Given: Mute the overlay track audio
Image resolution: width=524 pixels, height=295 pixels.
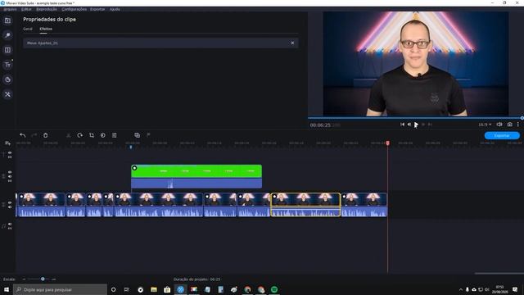Looking at the screenshot, I should coord(10,176).
